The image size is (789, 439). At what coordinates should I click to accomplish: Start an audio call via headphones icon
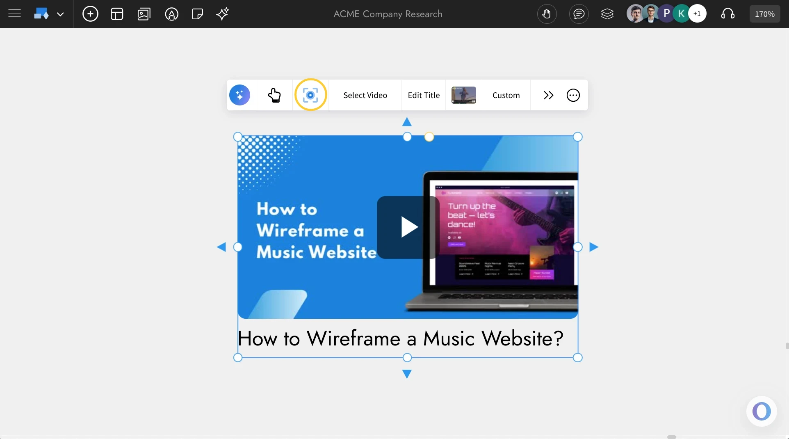(x=727, y=14)
